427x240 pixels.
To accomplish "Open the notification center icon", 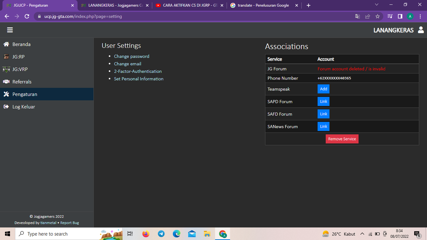I will 417,234.
